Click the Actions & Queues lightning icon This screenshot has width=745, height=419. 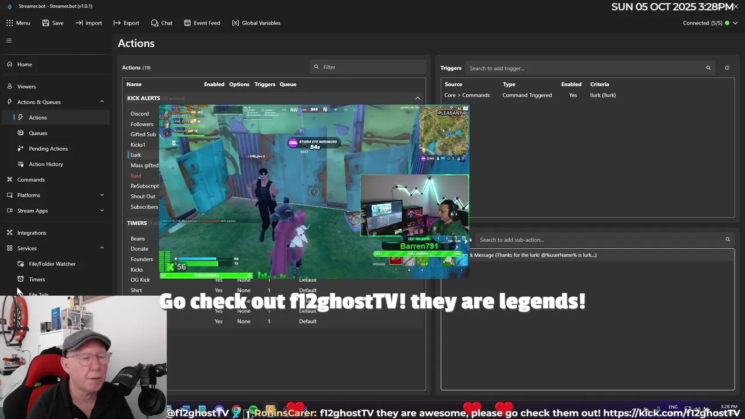coord(9,102)
